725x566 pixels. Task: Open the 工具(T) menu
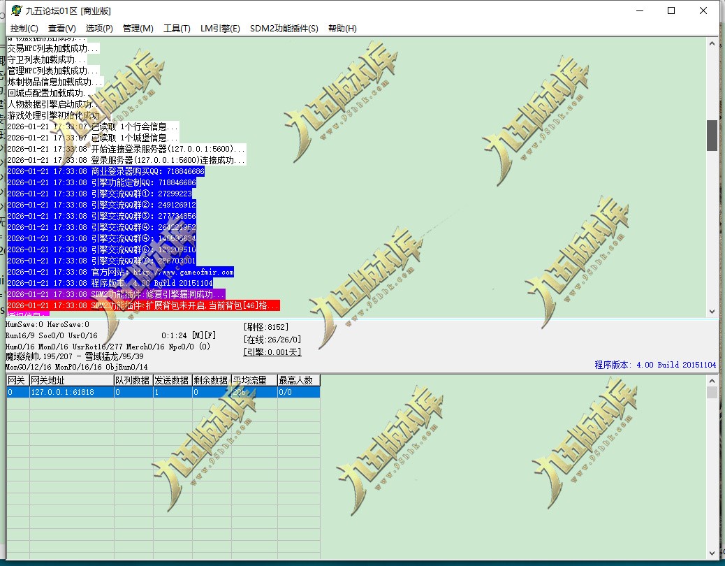tap(177, 29)
